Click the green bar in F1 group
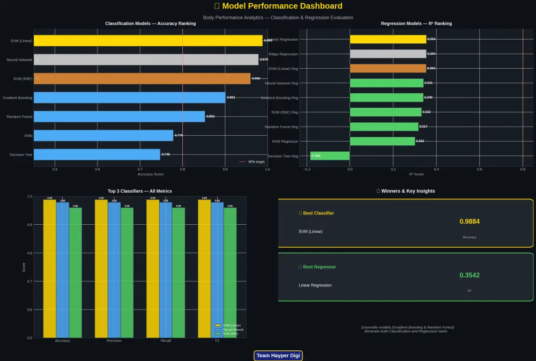This screenshot has height=361, width=536. (230, 273)
